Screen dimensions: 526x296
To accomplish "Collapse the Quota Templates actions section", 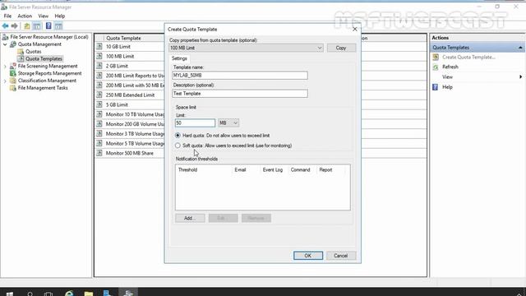I will pos(520,48).
